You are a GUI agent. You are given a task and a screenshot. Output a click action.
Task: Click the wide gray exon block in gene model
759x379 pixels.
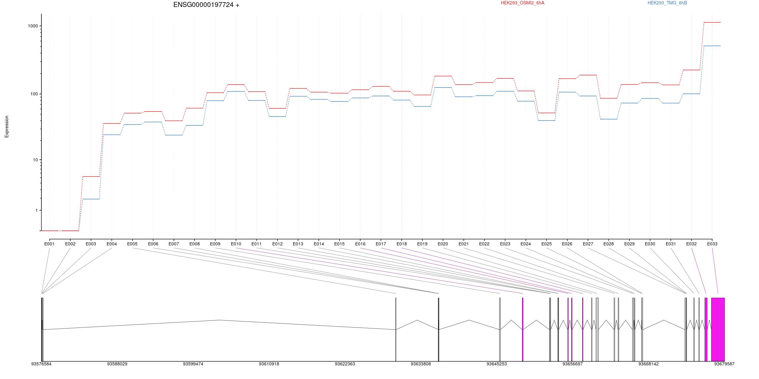tap(597, 329)
